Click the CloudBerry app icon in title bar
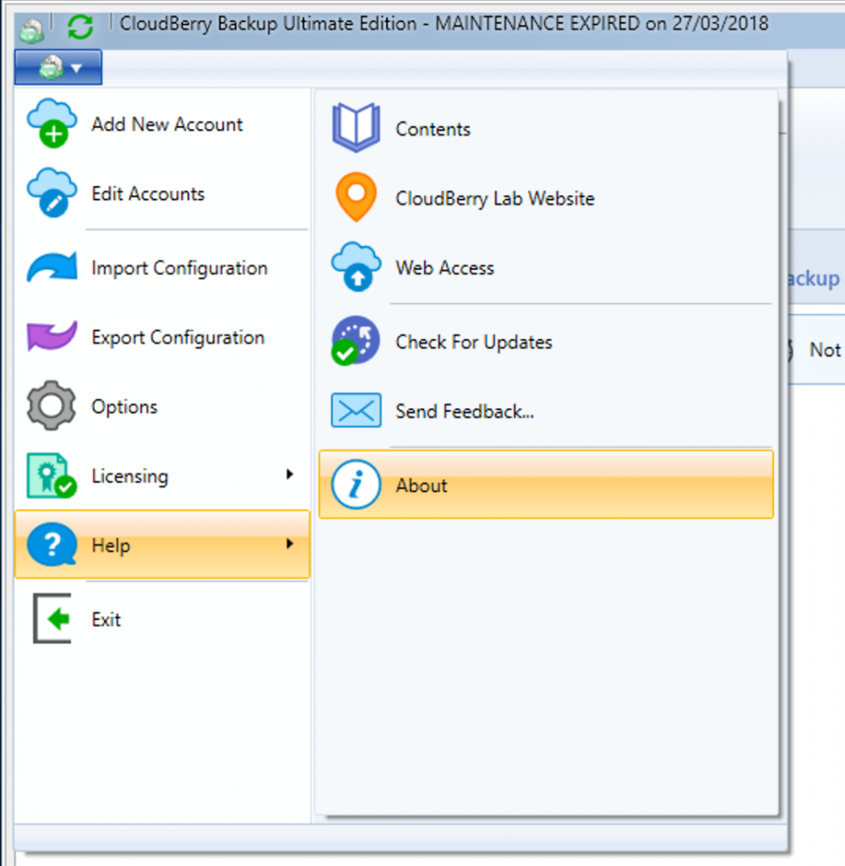845x866 pixels. point(31,30)
